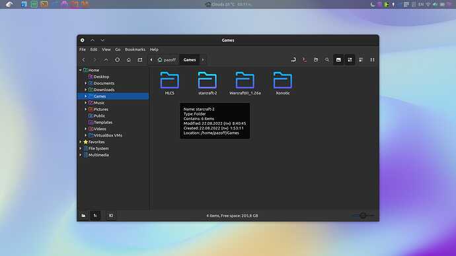Screen dimensions: 456x256
Task: Open the Go menu
Action: 118,49
